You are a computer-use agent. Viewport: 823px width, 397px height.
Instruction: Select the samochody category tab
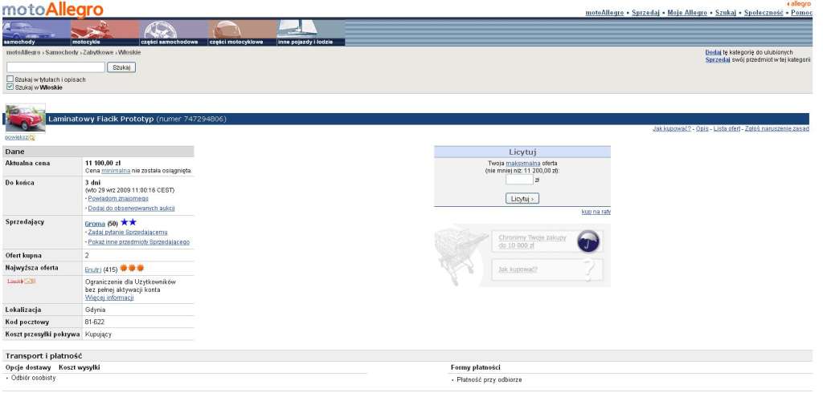36,32
